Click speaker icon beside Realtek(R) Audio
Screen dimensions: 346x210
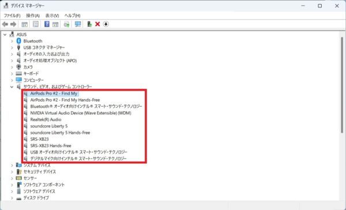26,119
